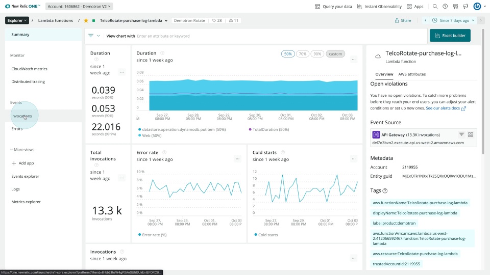This screenshot has width=490, height=275.
Task: Open CloudWatch metrics in the sidebar
Action: tap(43, 69)
